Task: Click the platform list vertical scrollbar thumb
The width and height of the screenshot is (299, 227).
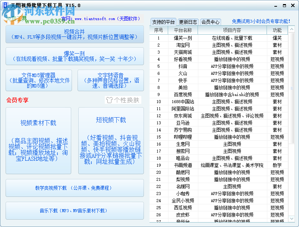Action: [x=292, y=88]
